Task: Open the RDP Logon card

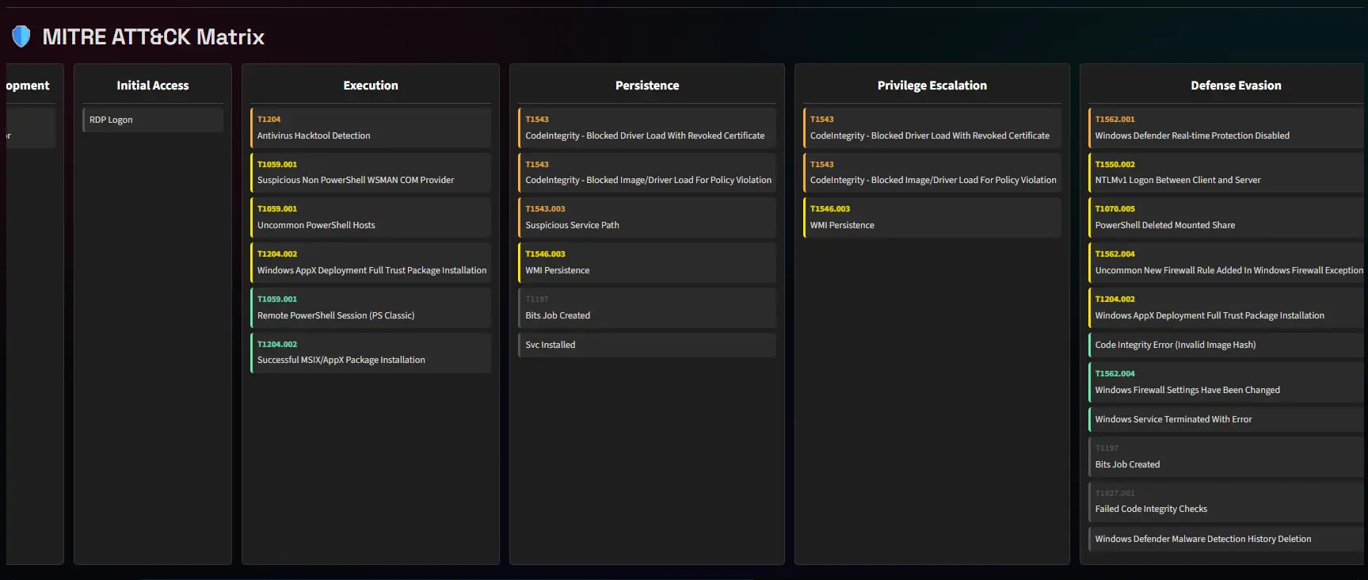Action: click(x=153, y=120)
